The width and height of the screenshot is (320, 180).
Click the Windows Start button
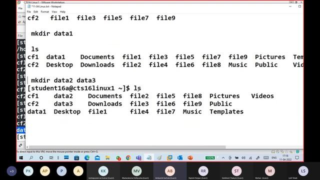click(x=21, y=158)
